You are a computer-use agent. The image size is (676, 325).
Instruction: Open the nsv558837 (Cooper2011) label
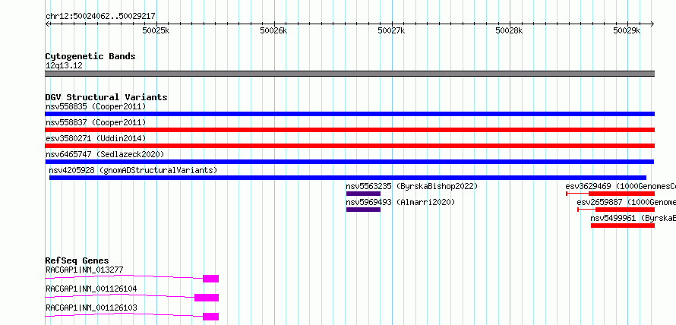point(96,122)
